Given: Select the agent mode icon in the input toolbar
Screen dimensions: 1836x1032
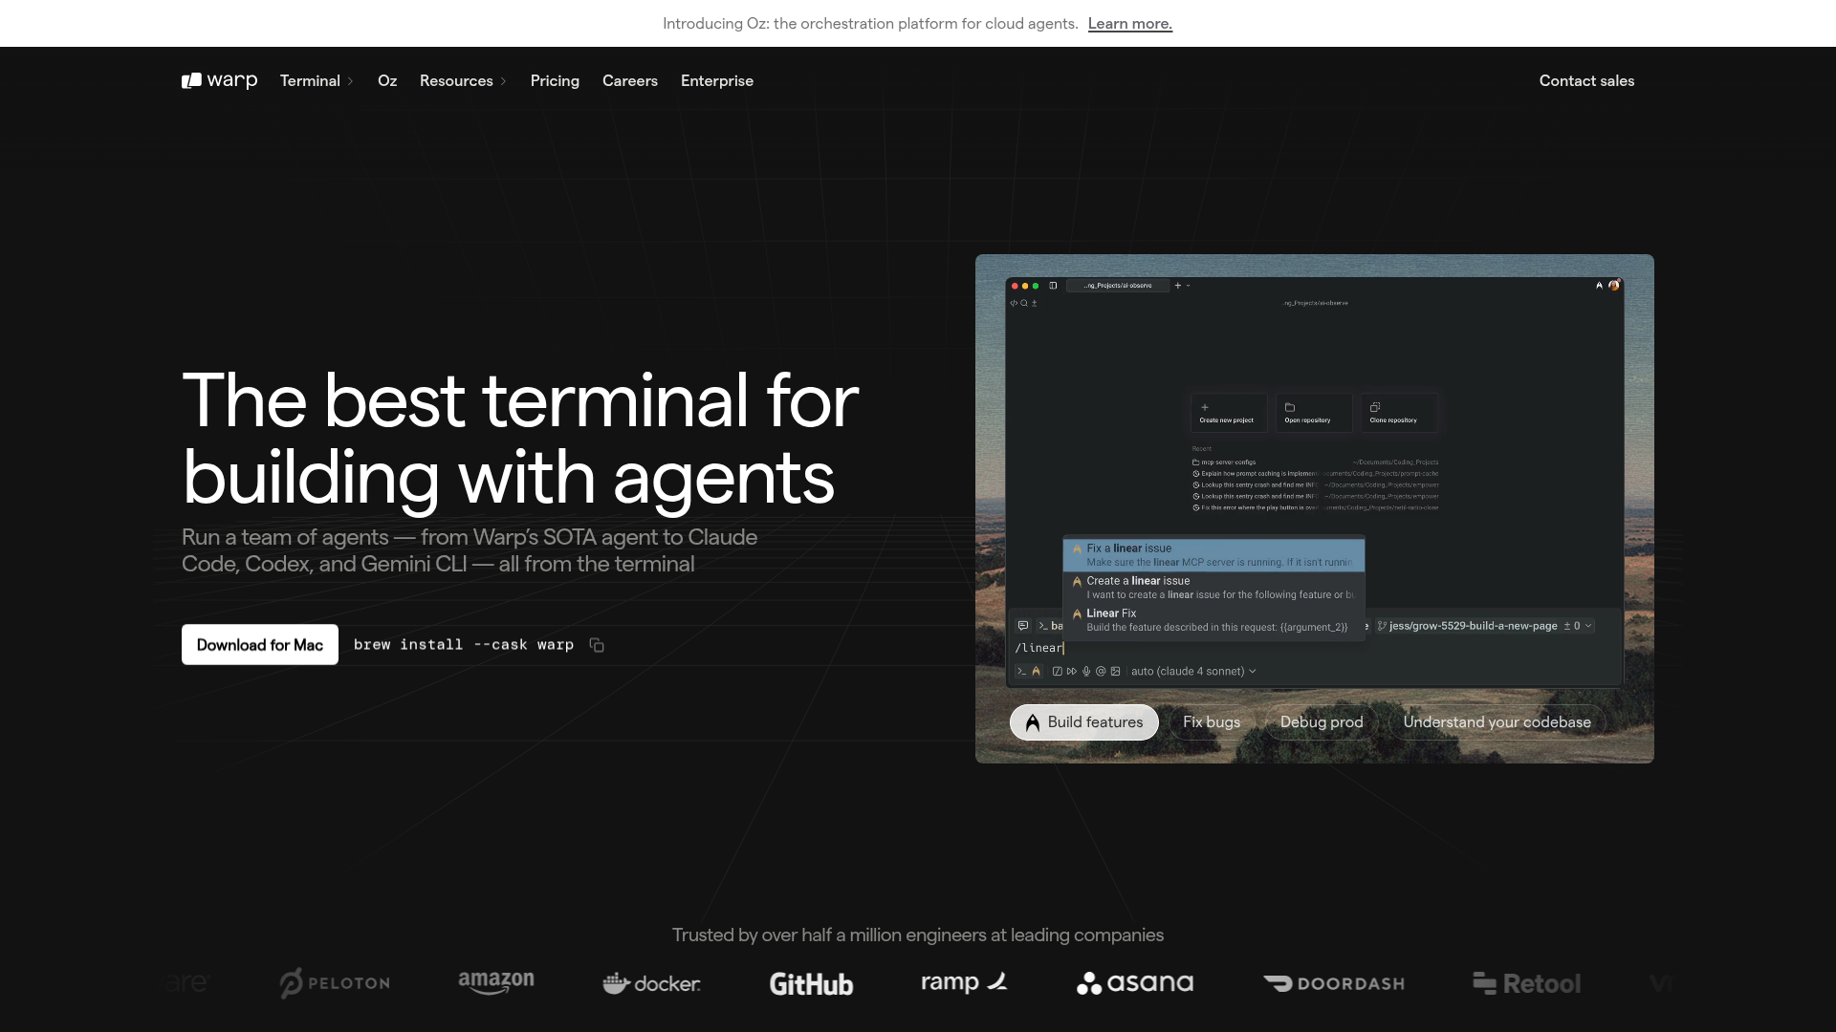Looking at the screenshot, I should (1036, 671).
